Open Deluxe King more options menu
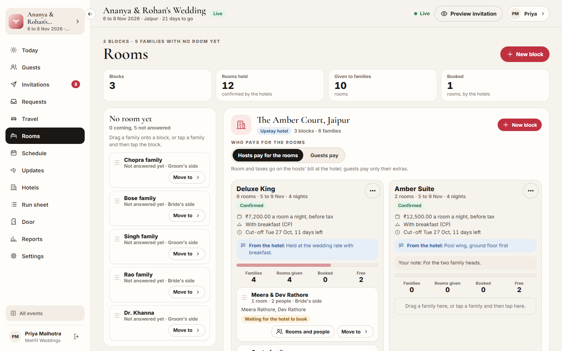This screenshot has width=562, height=351. click(373, 191)
